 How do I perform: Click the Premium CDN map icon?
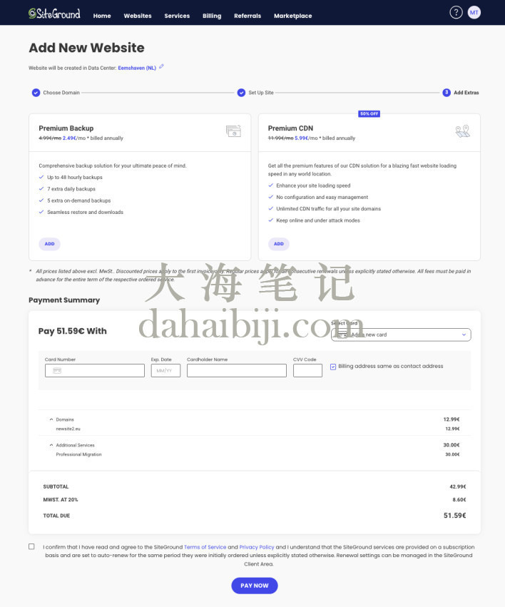pyautogui.click(x=463, y=131)
